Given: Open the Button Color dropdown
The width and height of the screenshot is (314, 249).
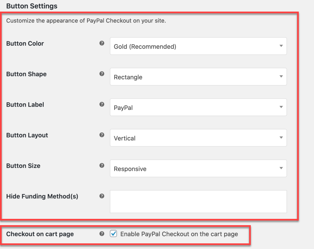Looking at the screenshot, I should point(198,46).
